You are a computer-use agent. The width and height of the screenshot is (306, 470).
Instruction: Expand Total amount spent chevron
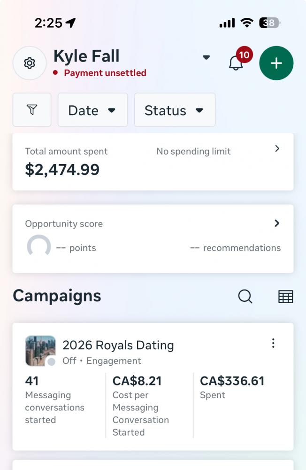(x=277, y=149)
